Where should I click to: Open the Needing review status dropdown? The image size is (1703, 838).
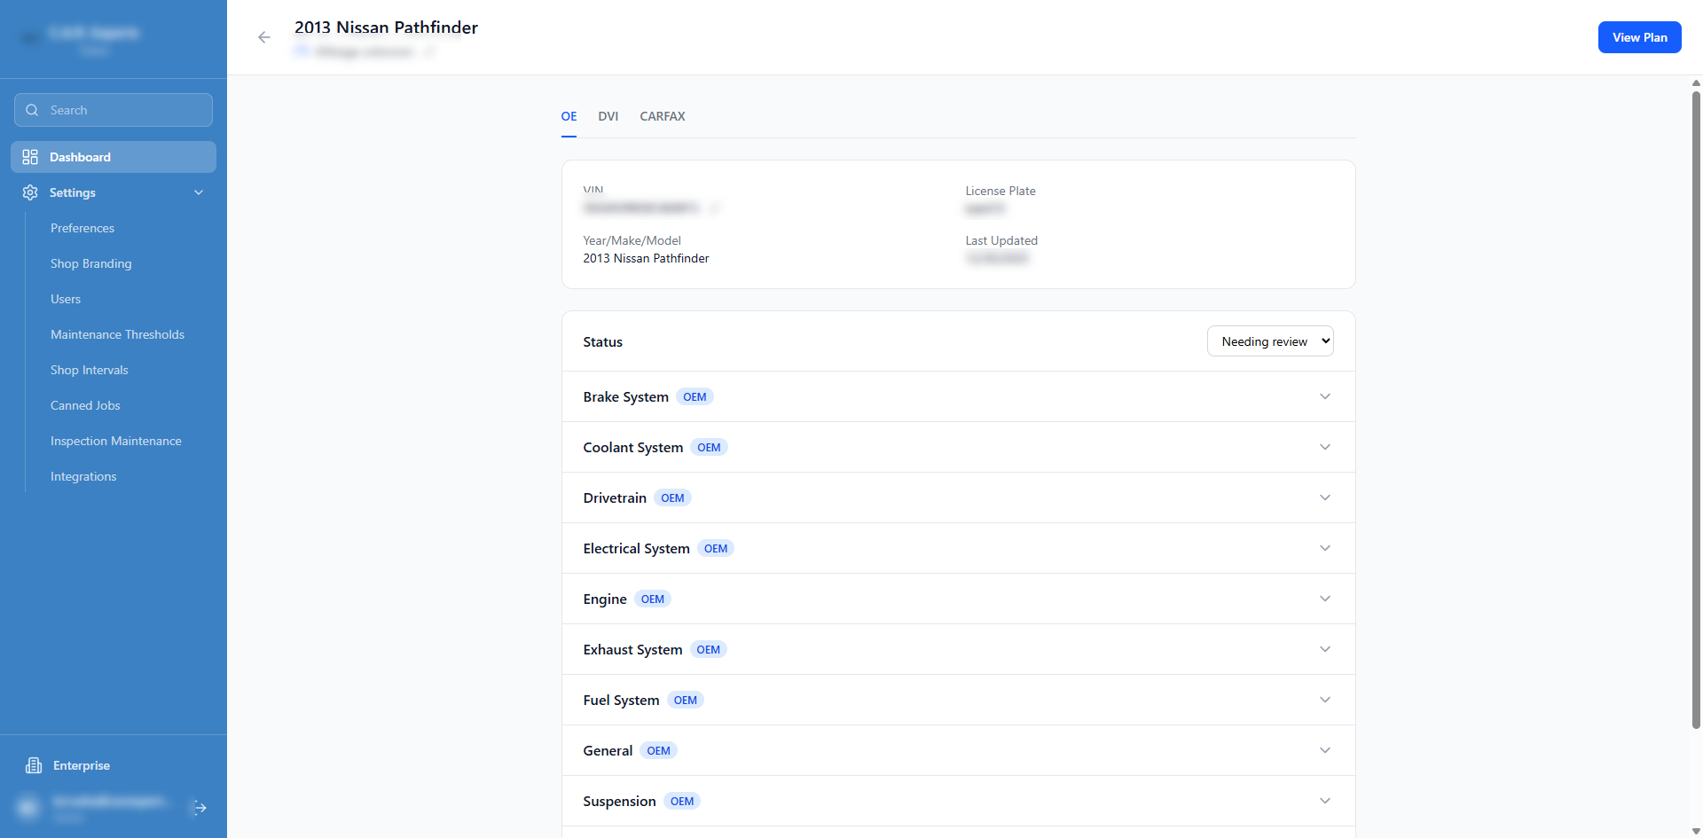1270,341
